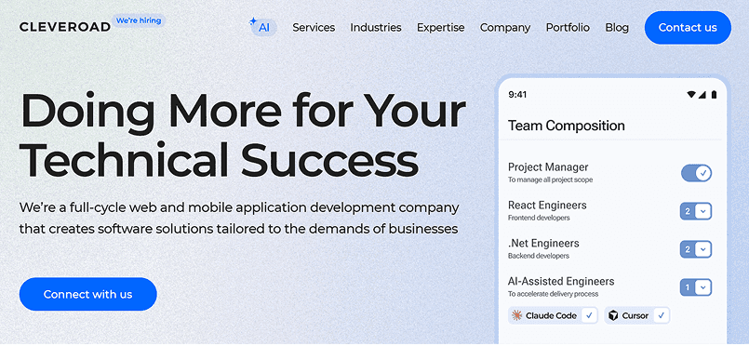Viewport: 749px width, 346px height.
Task: Click the Connect with us button
Action: pos(87,294)
